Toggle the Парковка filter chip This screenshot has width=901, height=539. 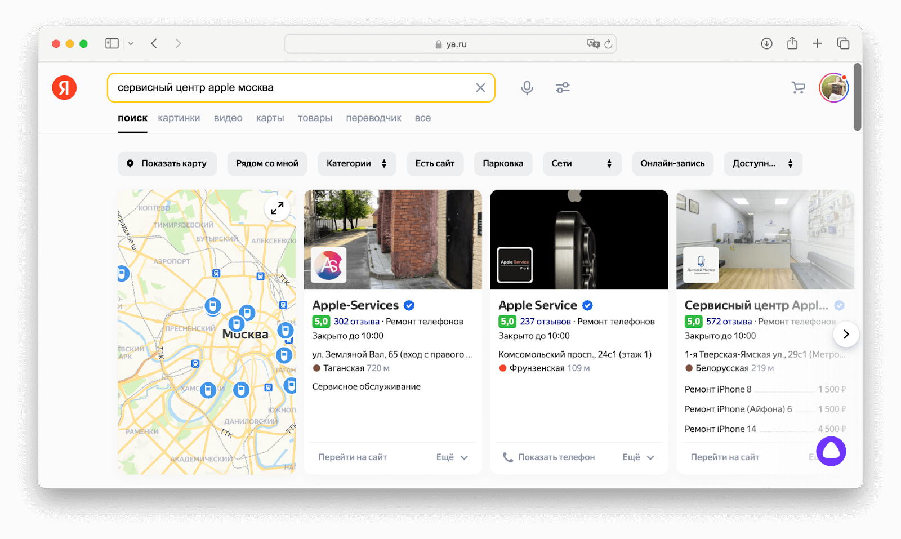pos(503,163)
